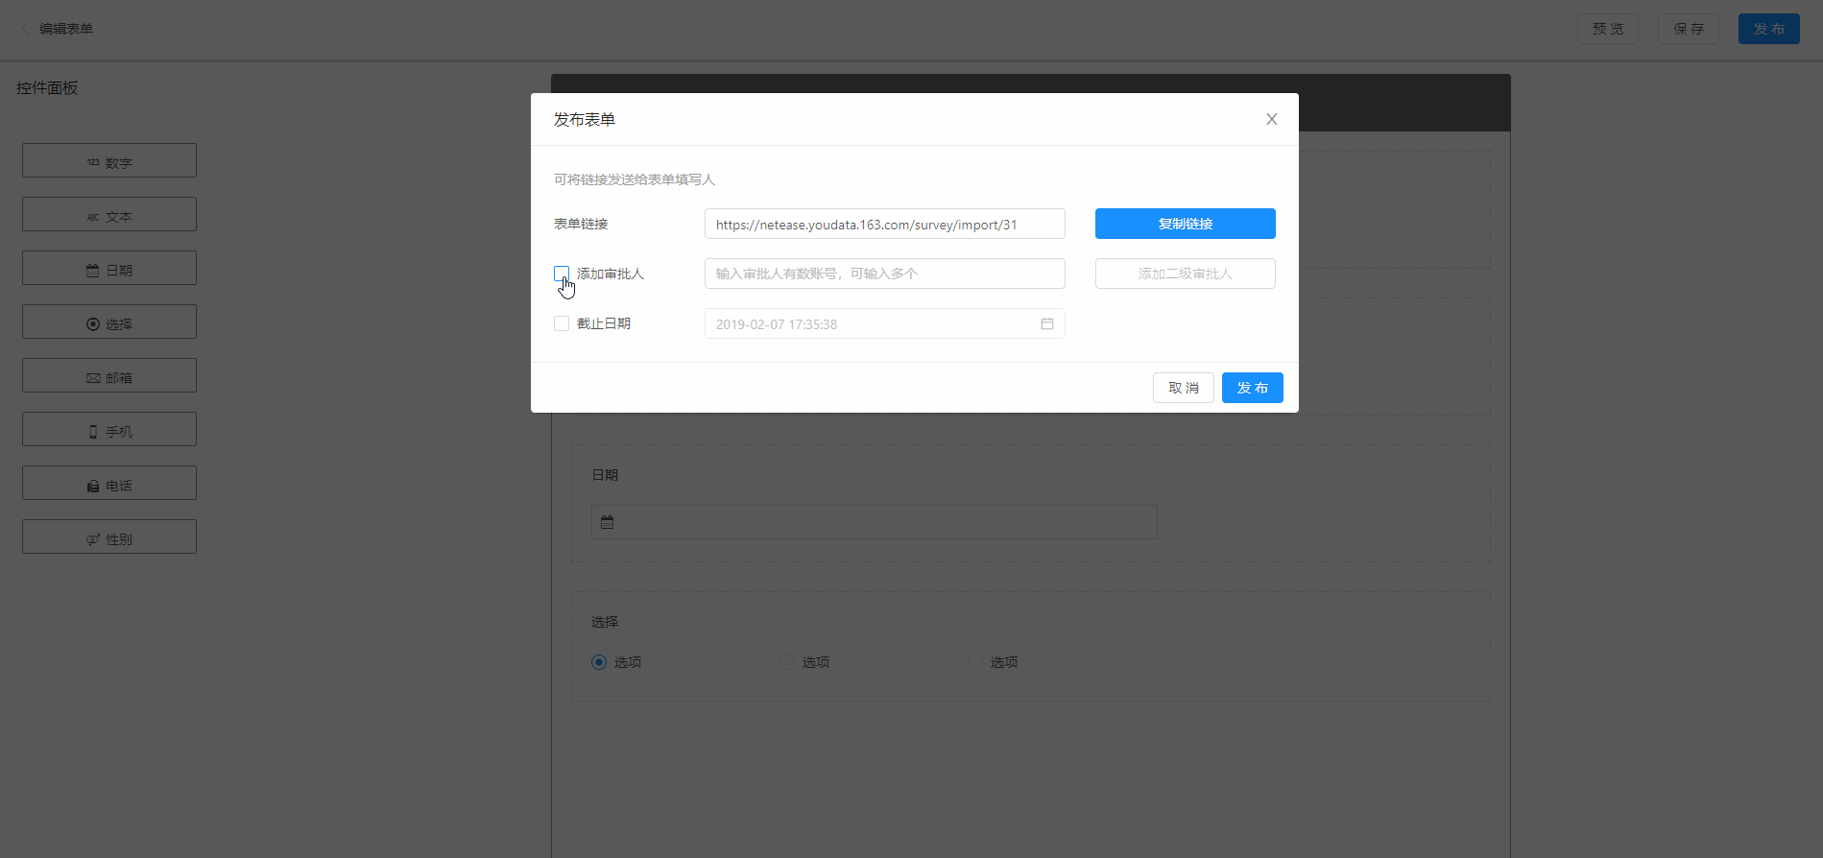Click the 控件面板 heading

tap(47, 88)
